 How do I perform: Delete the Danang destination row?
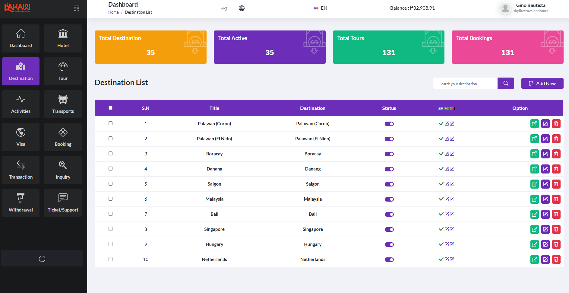click(556, 169)
